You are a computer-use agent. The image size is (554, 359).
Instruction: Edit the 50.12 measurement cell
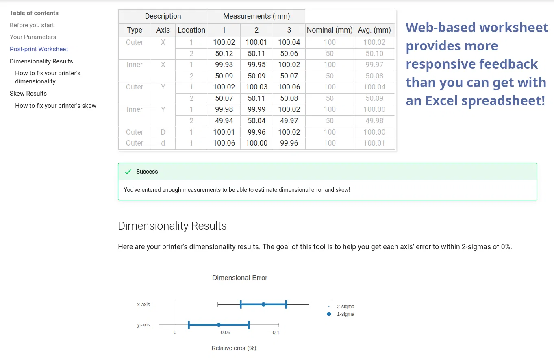click(x=224, y=54)
